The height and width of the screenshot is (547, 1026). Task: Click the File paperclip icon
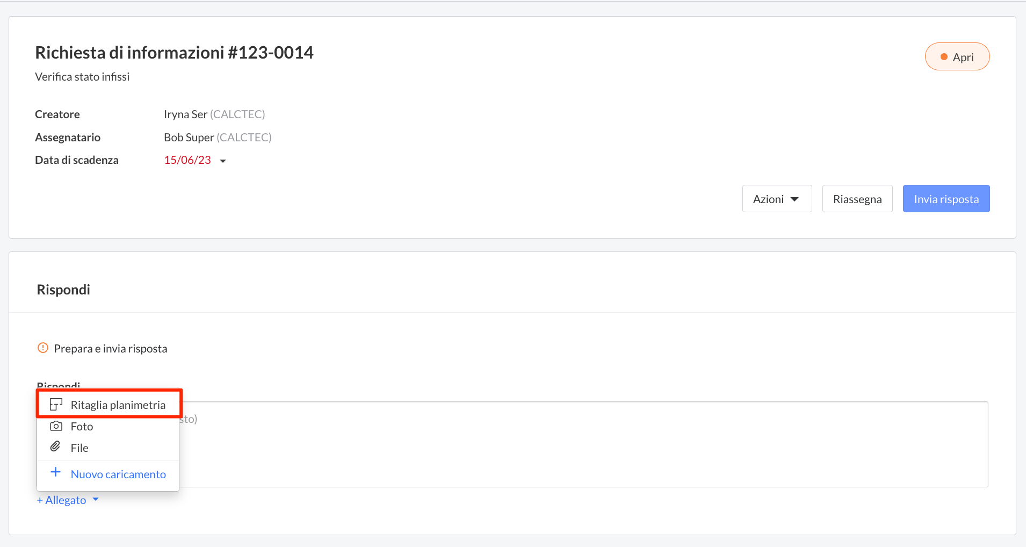click(55, 447)
